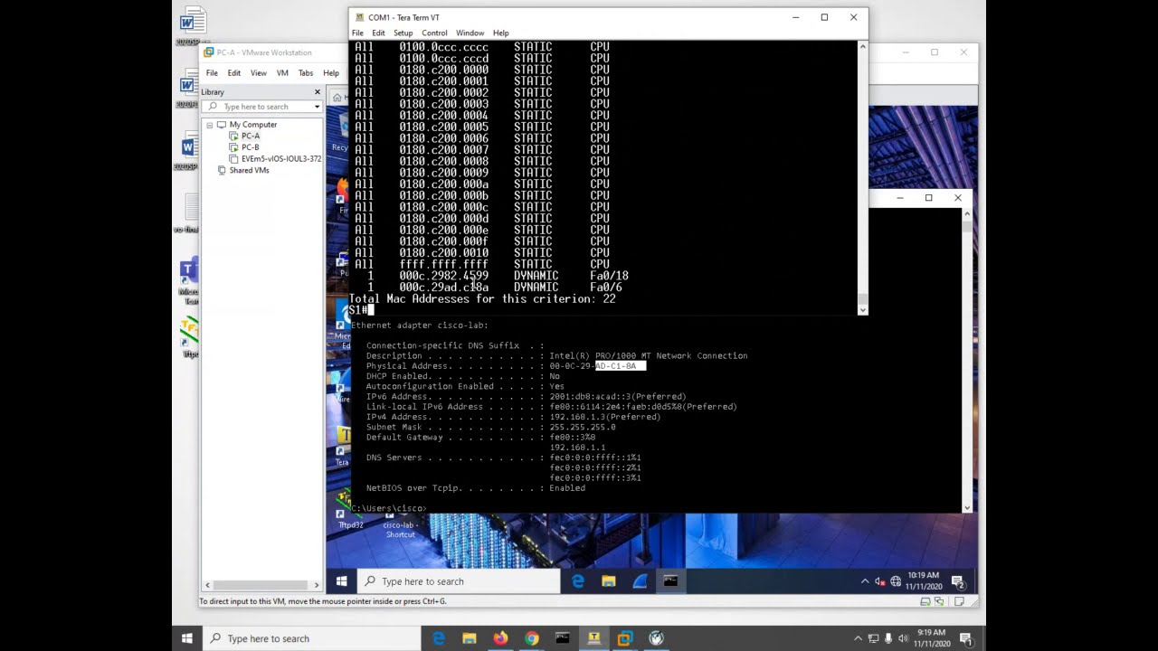Screen dimensions: 1158x651
Task: Click the host taskbar search box
Action: pos(312,638)
